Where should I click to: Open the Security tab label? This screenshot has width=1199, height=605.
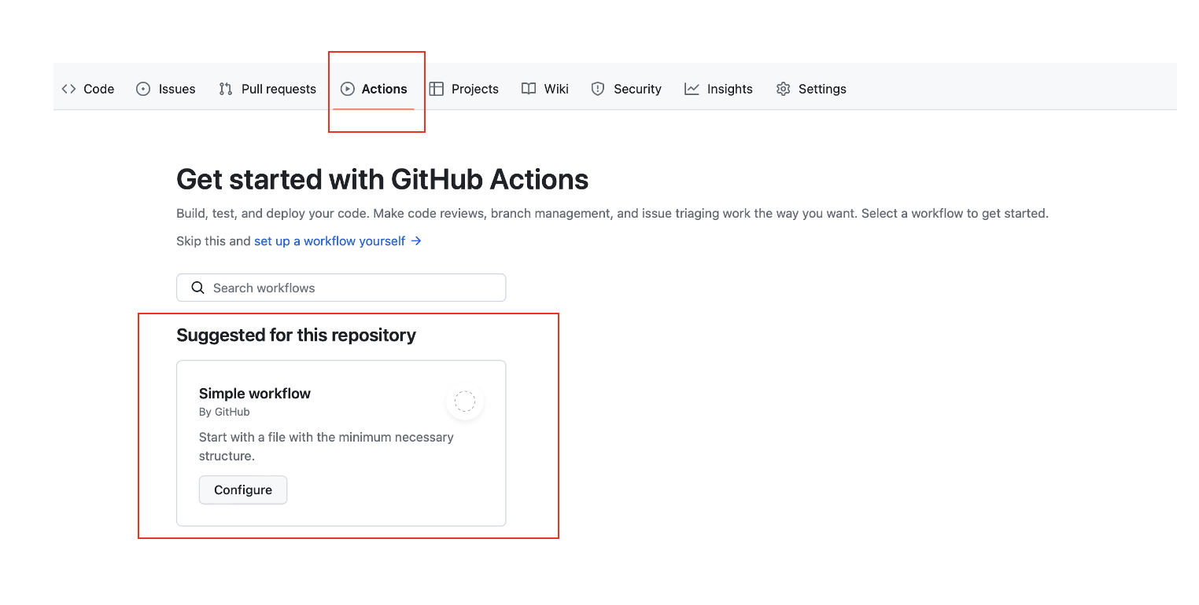coord(637,89)
